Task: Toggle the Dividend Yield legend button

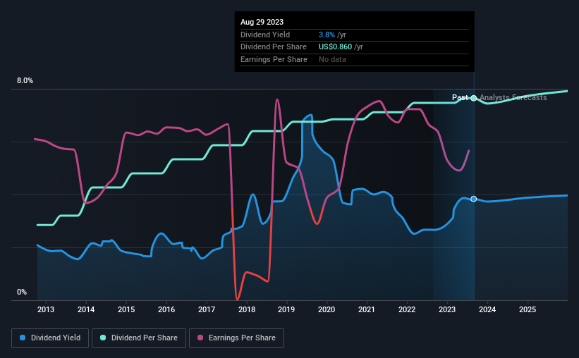Action: click(x=50, y=338)
